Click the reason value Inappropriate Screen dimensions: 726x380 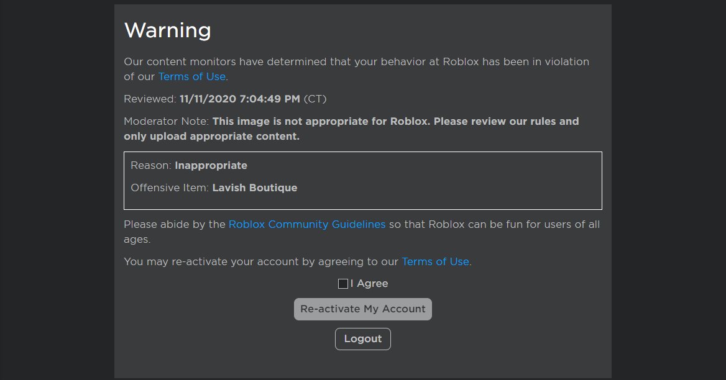[211, 166]
